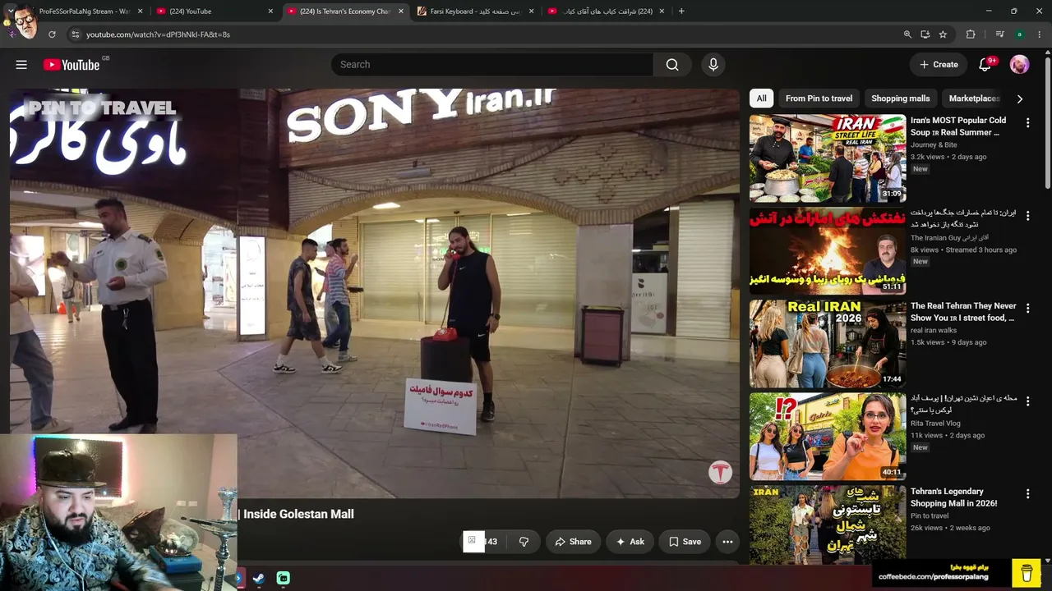Select the From Pin to travel chip

point(819,98)
